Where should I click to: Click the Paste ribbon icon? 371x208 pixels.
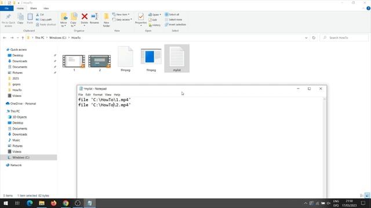[x=30, y=18]
